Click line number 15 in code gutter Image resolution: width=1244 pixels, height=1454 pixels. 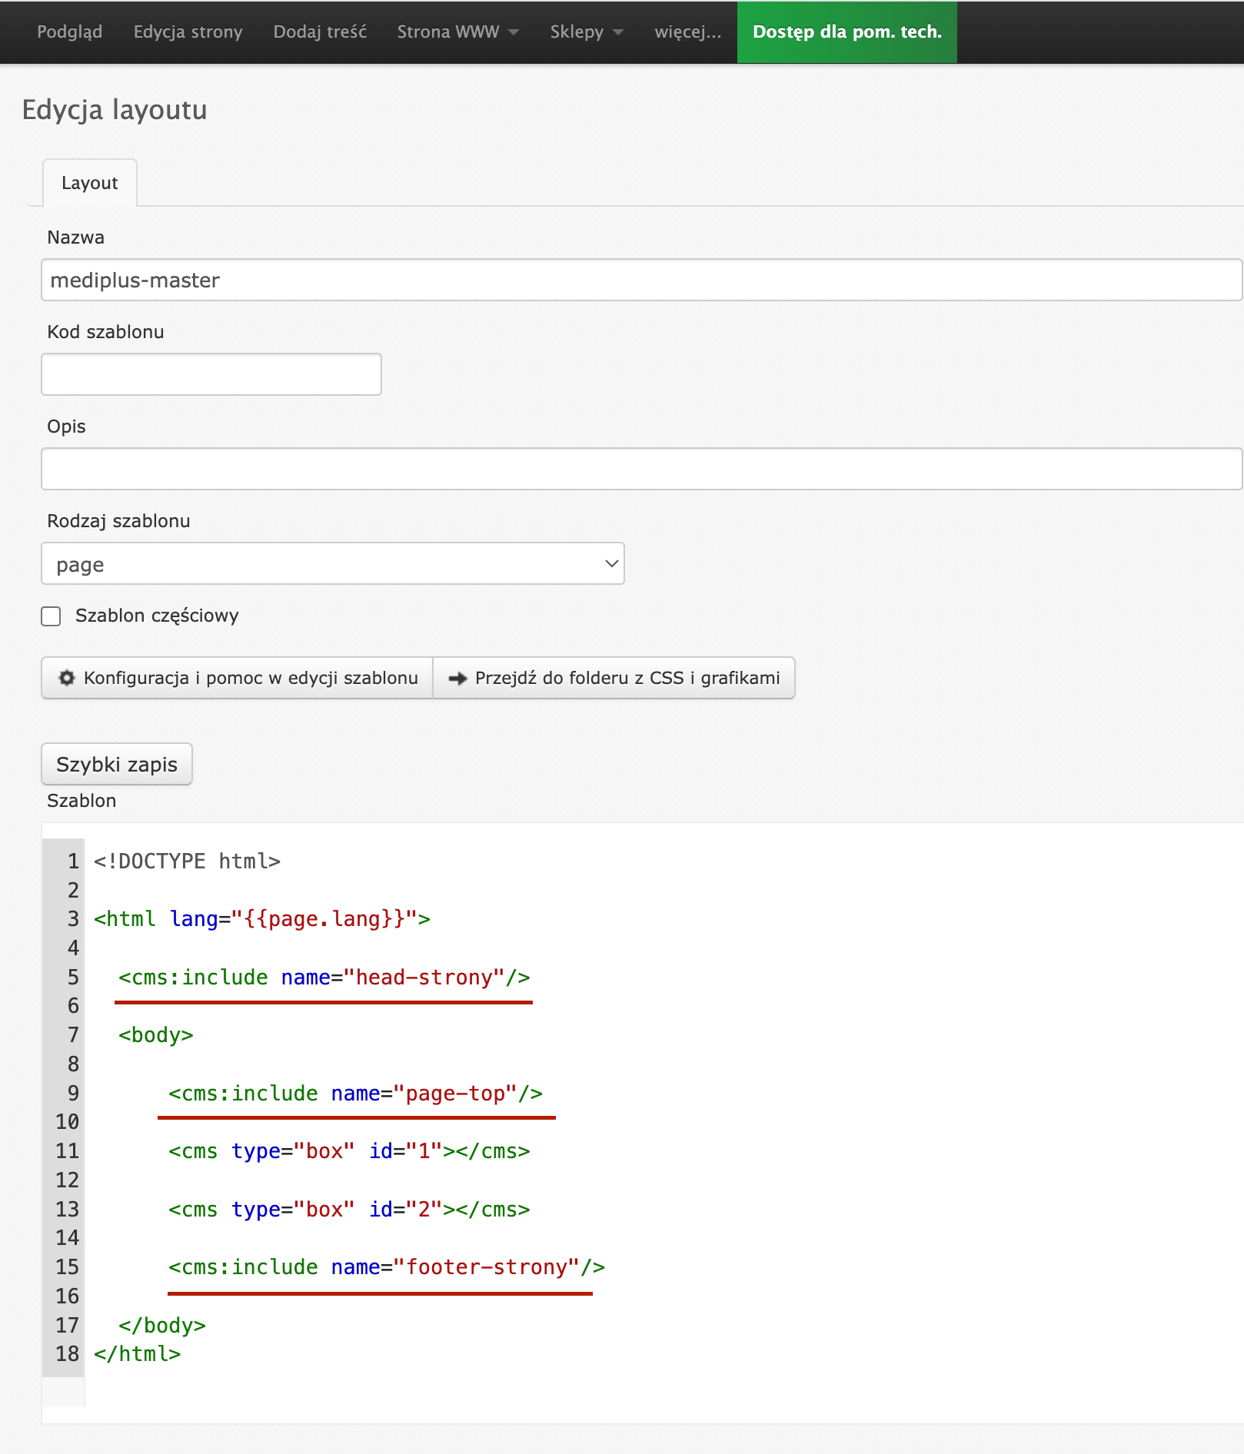pyautogui.click(x=67, y=1267)
